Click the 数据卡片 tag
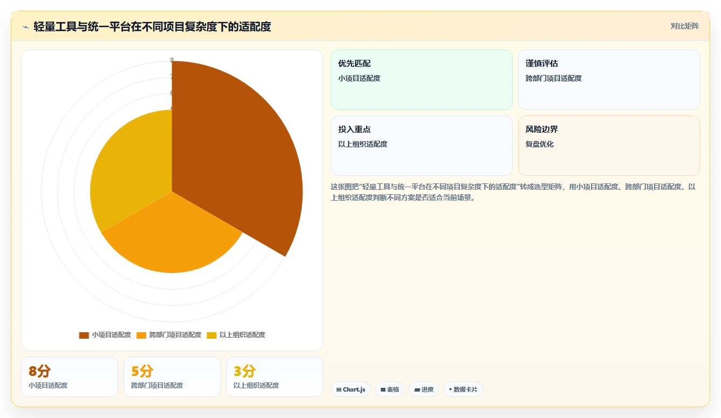 point(463,389)
